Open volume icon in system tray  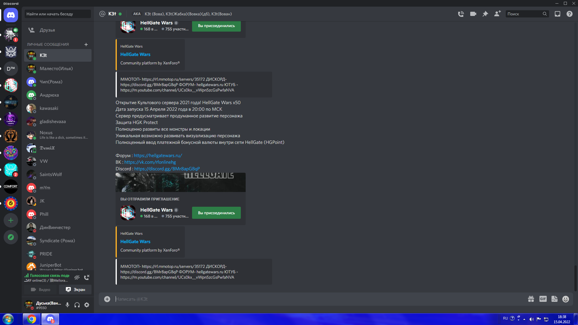531,319
